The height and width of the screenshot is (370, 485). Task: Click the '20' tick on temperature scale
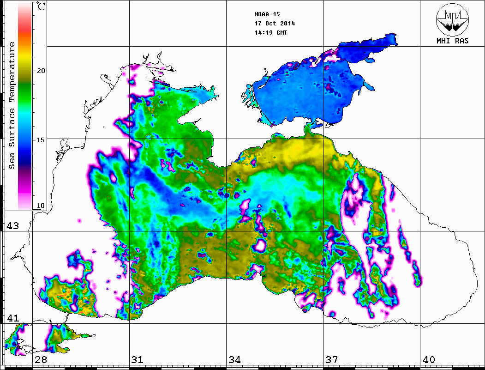click(x=41, y=71)
